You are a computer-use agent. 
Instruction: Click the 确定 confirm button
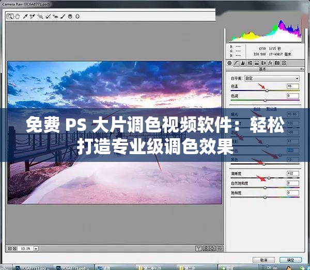tap(290, 260)
